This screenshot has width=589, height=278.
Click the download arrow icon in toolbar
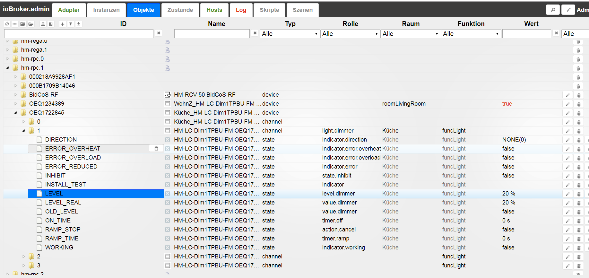tap(79, 24)
